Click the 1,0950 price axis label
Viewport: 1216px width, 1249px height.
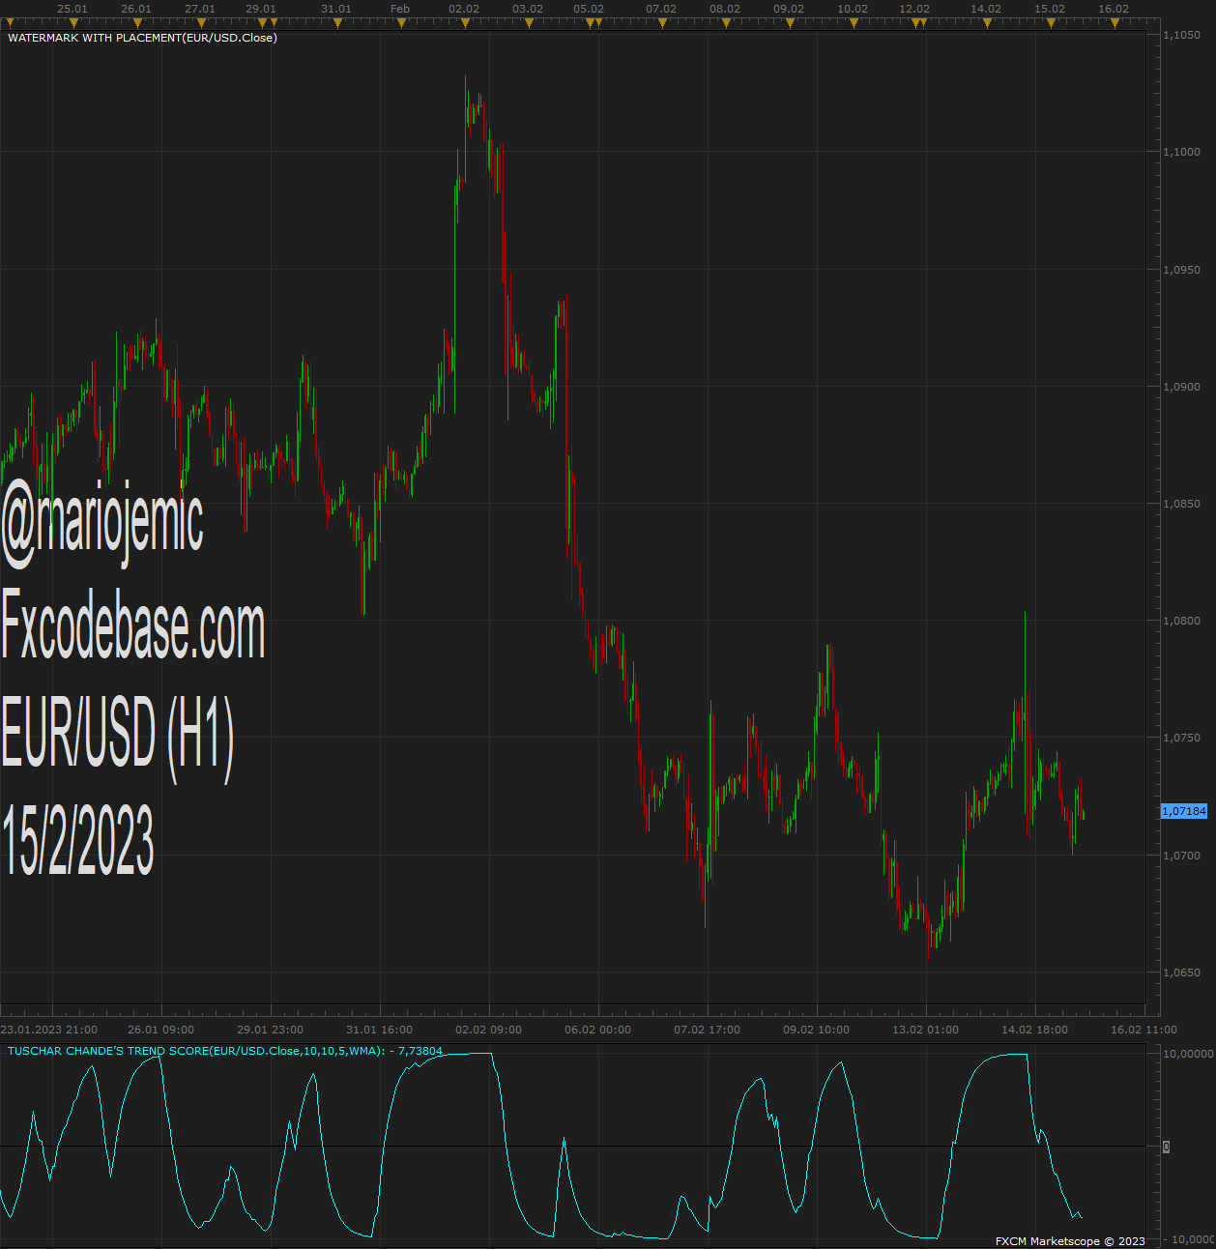[1181, 270]
